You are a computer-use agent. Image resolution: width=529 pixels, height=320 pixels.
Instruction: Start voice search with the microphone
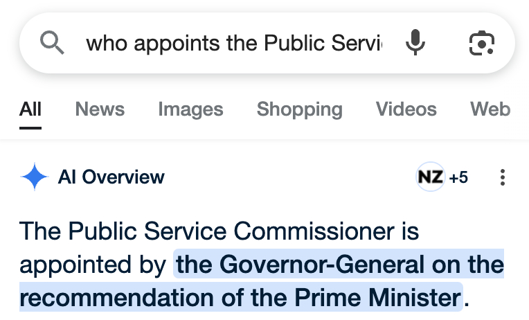click(415, 44)
